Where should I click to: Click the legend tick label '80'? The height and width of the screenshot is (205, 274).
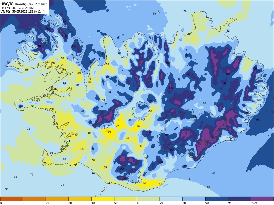[x=184, y=203]
